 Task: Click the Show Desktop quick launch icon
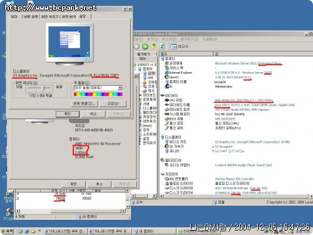[x=20, y=231]
